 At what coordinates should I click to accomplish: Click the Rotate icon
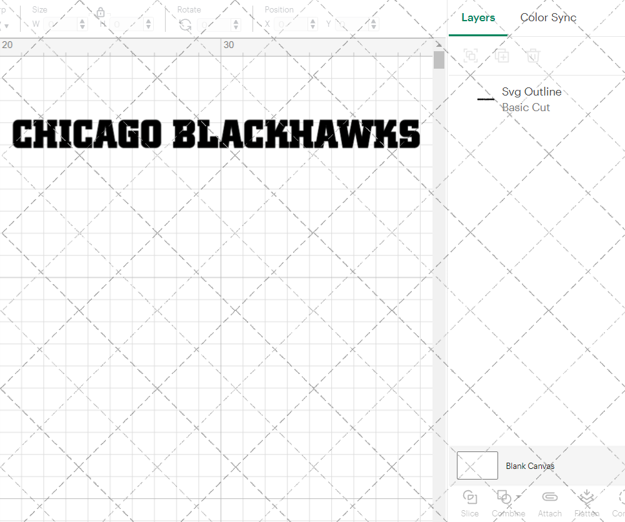[x=186, y=25]
